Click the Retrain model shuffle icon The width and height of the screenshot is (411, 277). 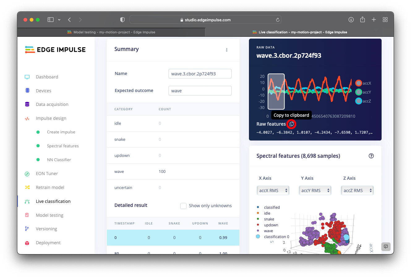click(x=27, y=187)
